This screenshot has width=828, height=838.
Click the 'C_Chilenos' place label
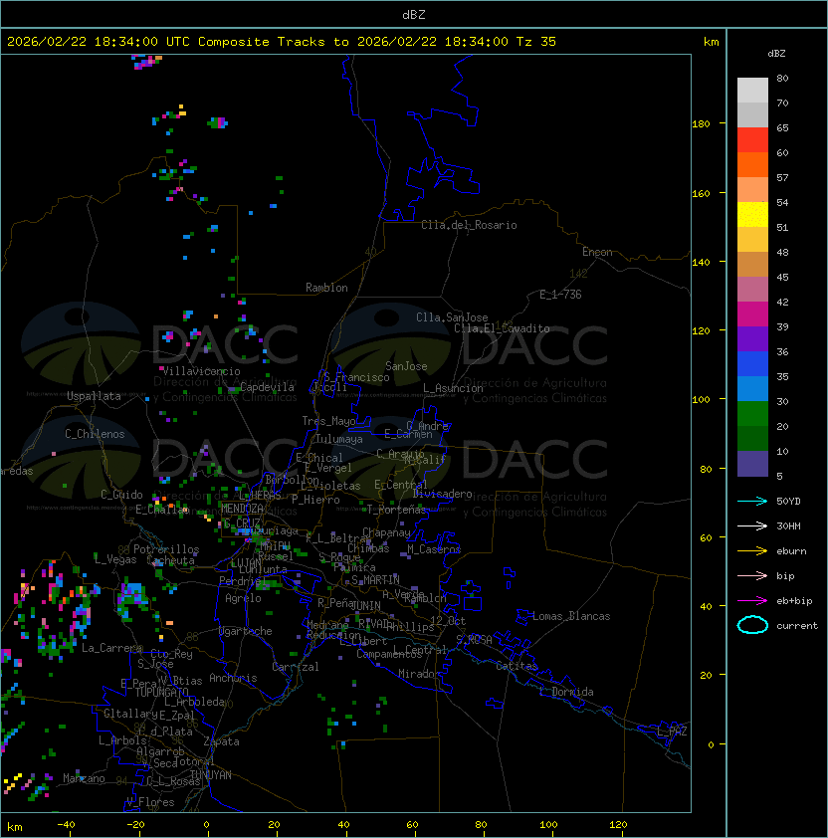coord(95,434)
